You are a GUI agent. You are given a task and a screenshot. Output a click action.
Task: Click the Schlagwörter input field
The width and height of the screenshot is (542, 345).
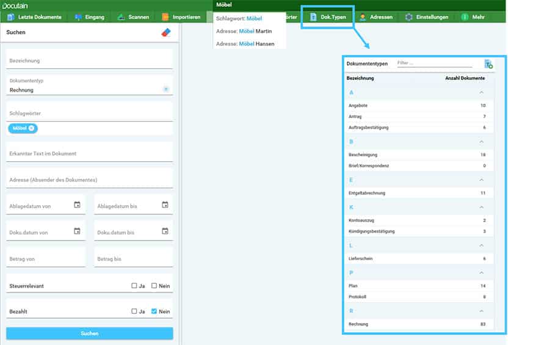click(x=90, y=112)
